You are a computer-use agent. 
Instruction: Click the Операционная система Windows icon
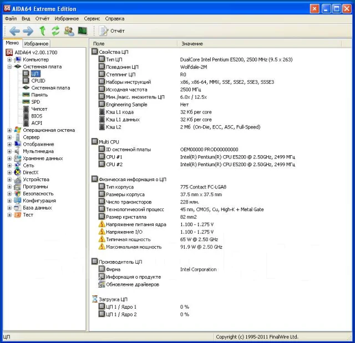(17, 130)
